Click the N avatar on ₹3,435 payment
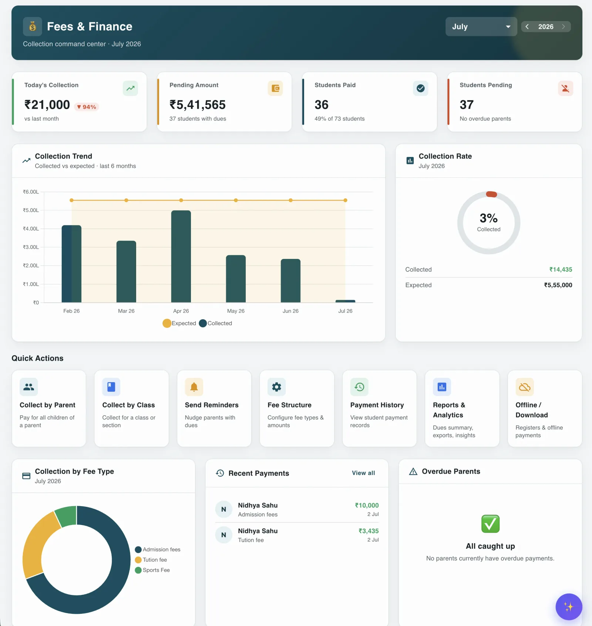592x626 pixels. [223, 535]
